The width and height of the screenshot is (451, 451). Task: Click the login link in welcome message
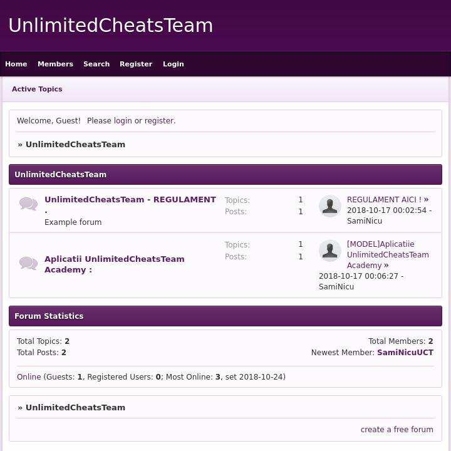pyautogui.click(x=123, y=121)
